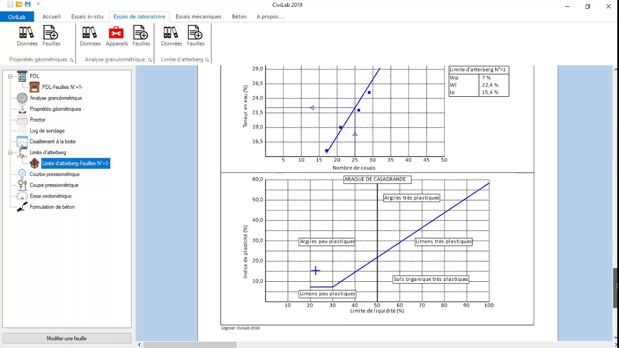This screenshot has height=348, width=619.
Task: Select Formulation de béton tree item
Action: (x=52, y=207)
